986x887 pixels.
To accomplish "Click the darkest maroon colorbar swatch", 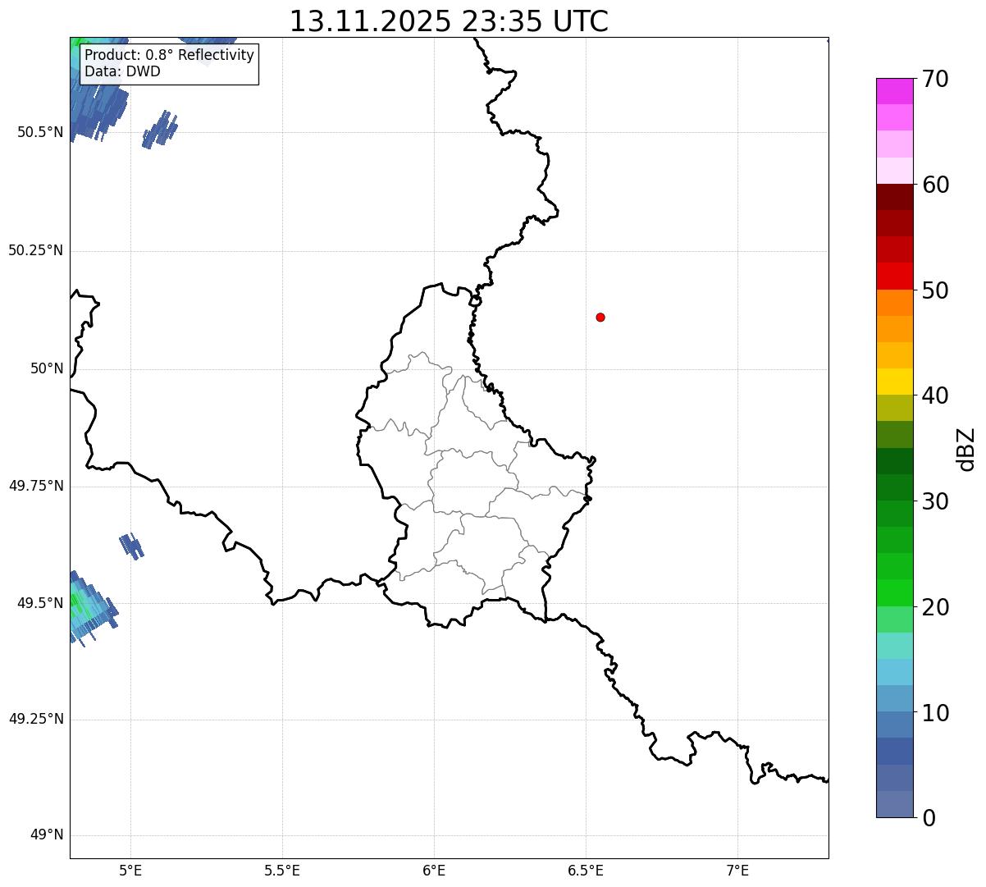I will (894, 197).
